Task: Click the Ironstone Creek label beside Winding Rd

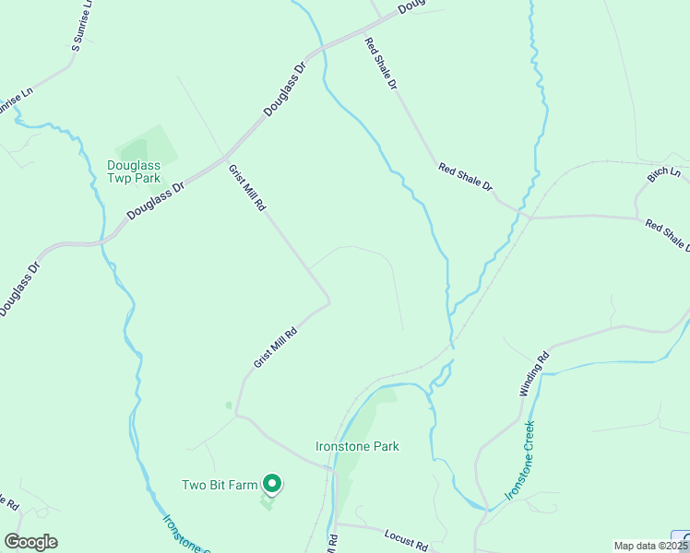Action: tap(520, 461)
